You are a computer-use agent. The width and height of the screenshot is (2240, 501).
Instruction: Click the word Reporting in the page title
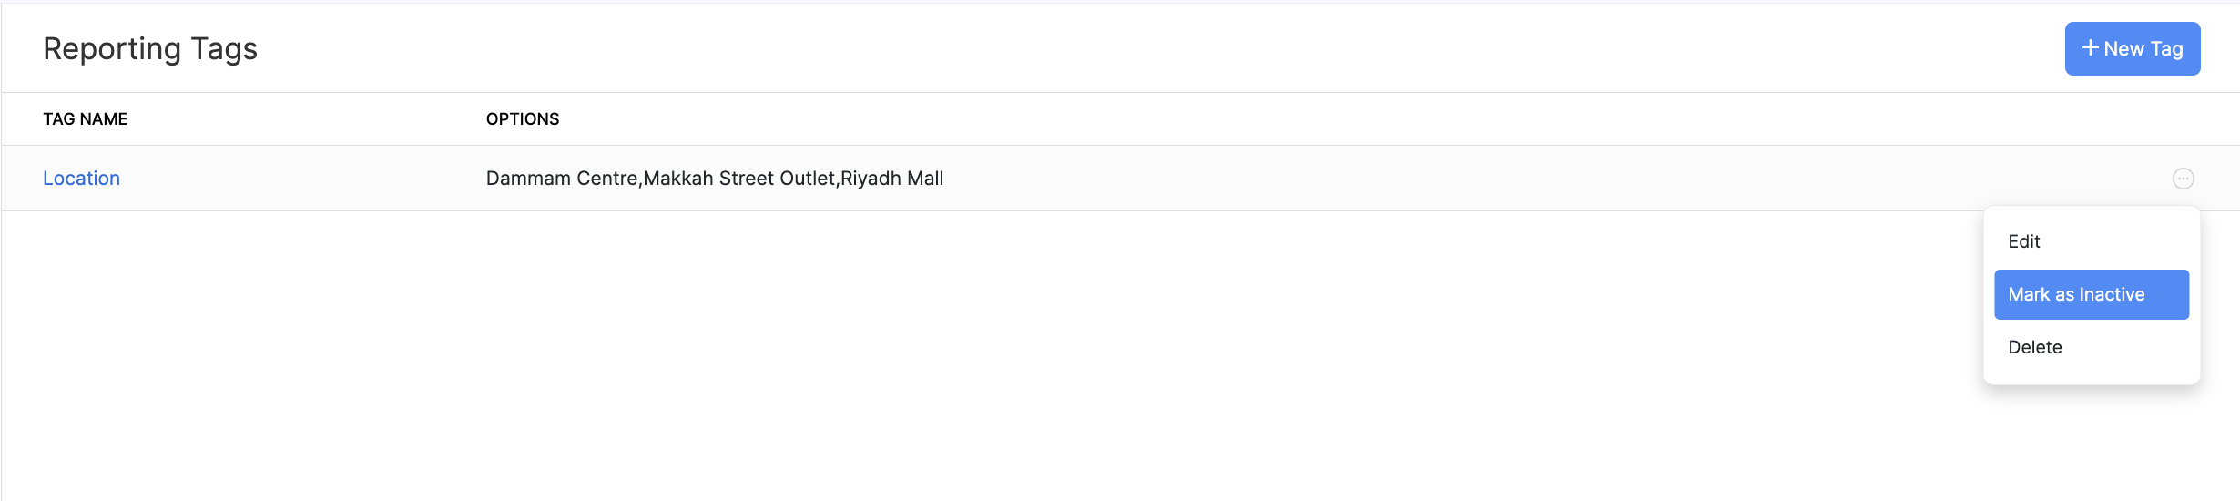(x=112, y=49)
